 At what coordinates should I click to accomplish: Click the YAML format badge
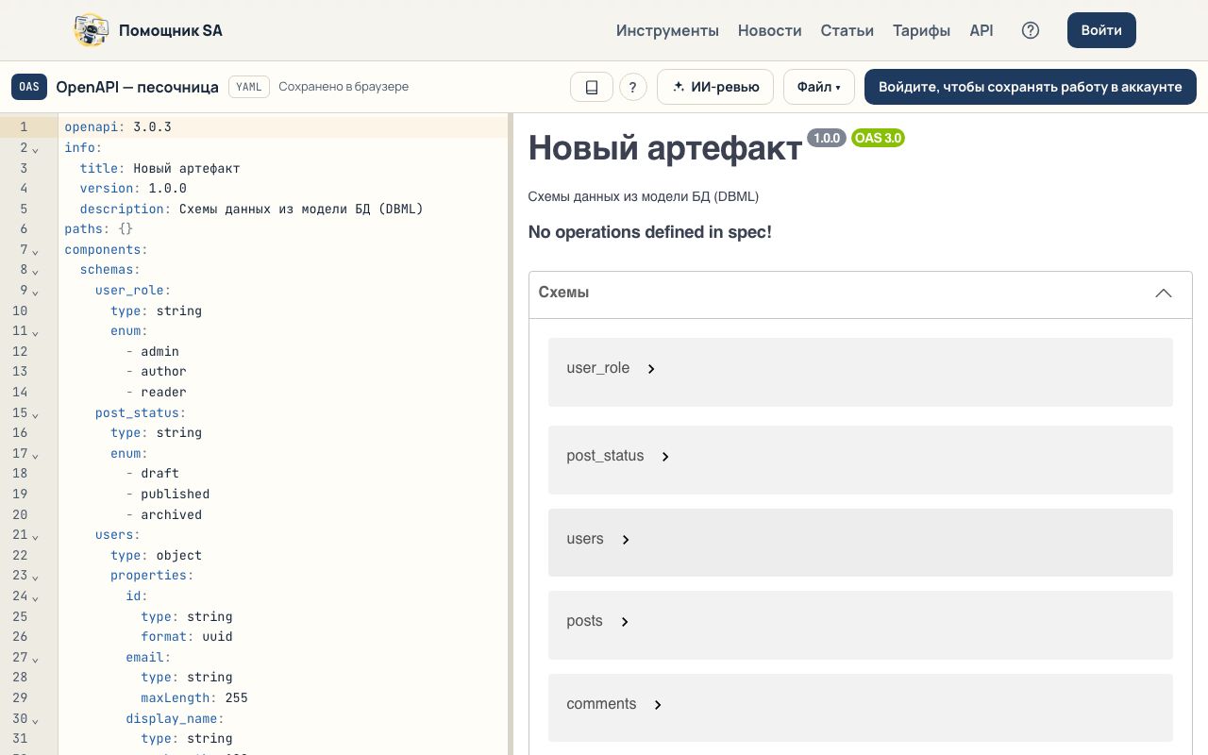(x=249, y=87)
